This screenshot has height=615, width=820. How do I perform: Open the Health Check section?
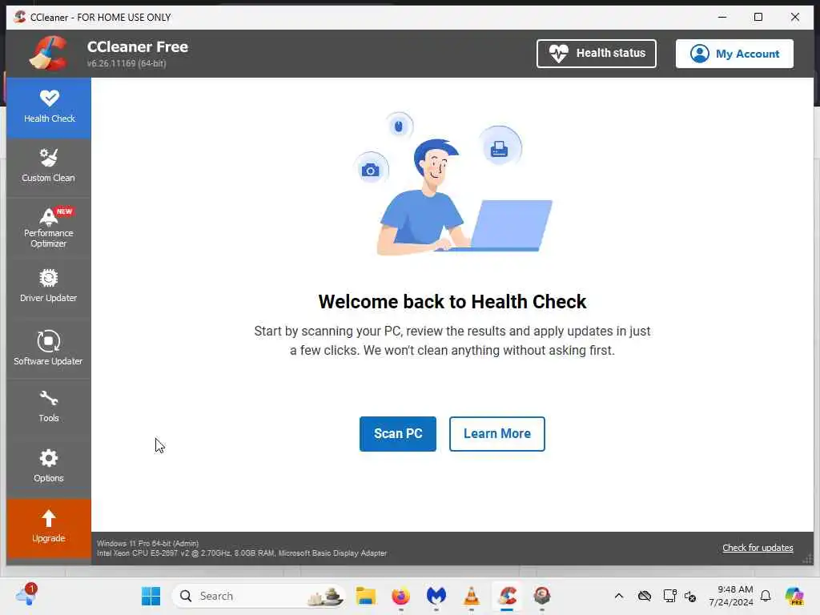point(49,108)
